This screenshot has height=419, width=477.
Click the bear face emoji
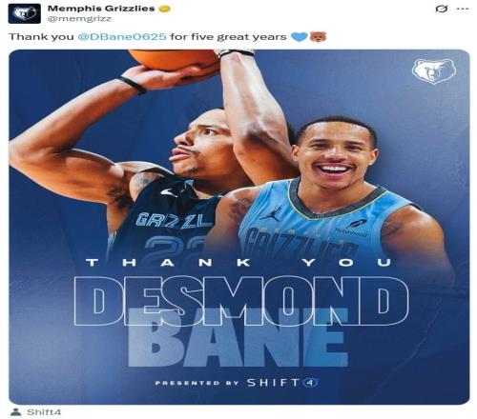(319, 37)
